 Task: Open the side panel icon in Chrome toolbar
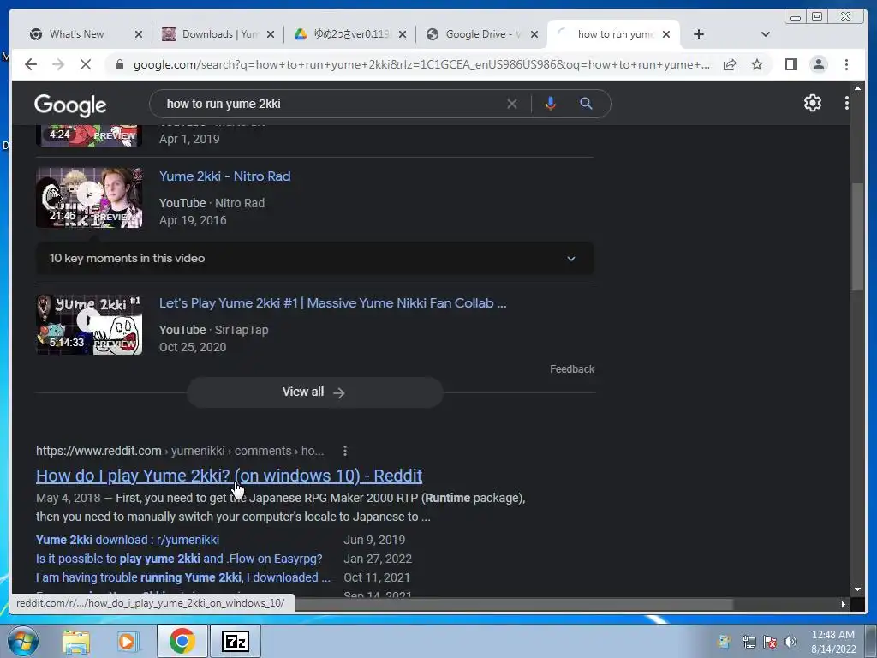(790, 64)
